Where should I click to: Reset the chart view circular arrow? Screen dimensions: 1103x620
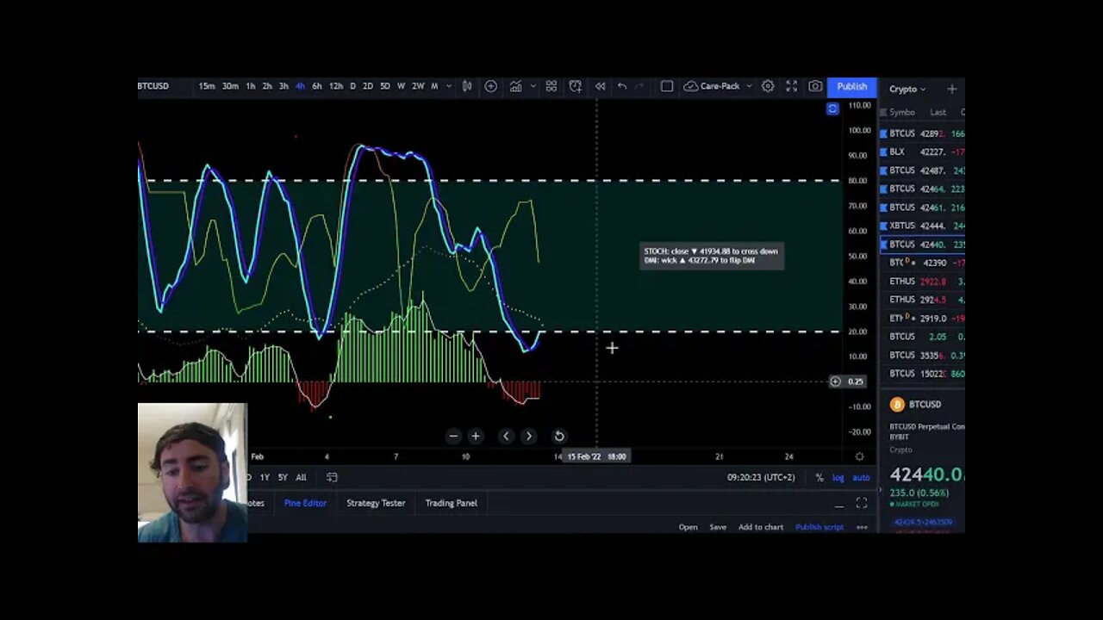pos(558,436)
